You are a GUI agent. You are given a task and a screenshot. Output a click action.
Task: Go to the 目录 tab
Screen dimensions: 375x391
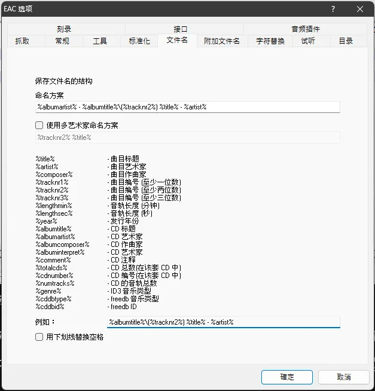point(349,41)
